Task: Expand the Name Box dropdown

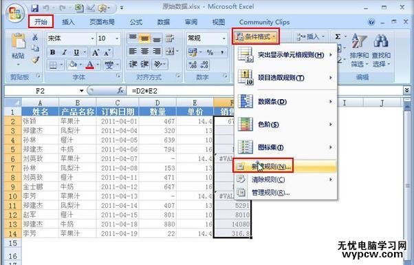Action: (81, 91)
